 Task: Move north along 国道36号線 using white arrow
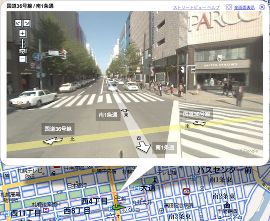coord(52,140)
